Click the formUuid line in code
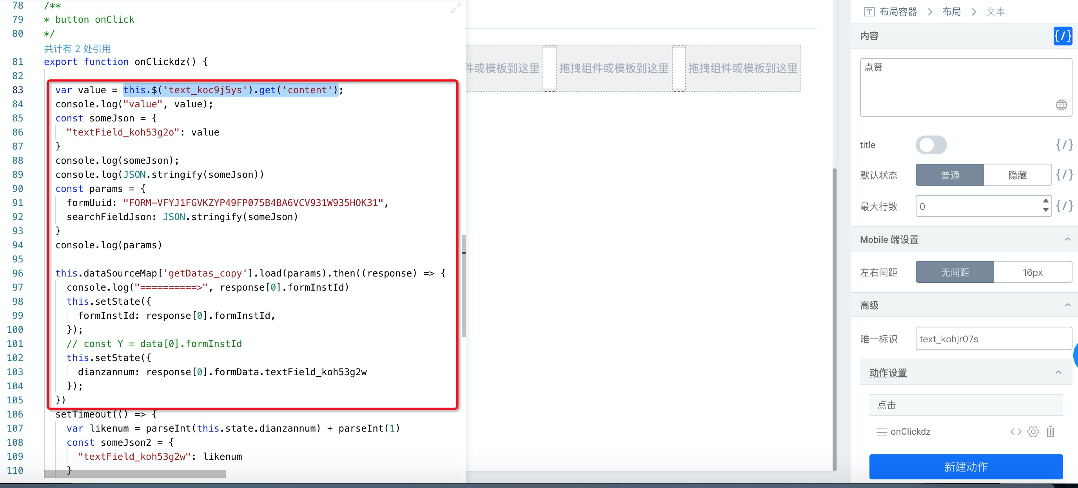 [228, 203]
